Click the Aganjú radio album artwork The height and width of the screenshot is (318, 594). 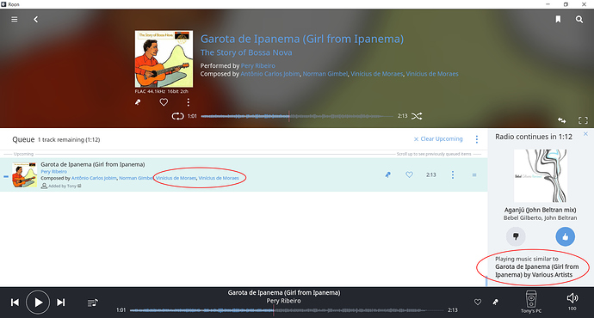(x=541, y=176)
